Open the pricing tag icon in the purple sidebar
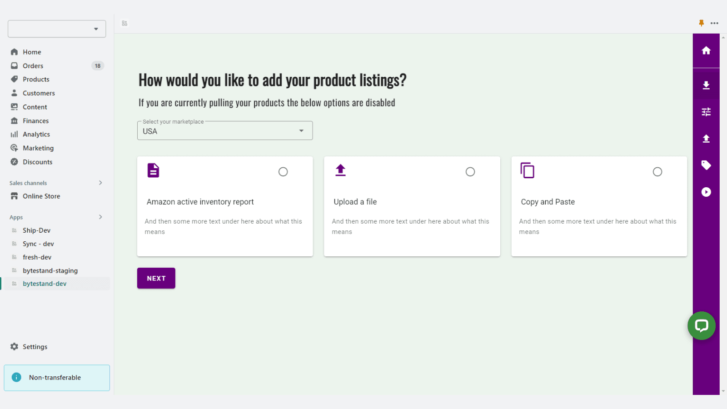The height and width of the screenshot is (409, 727). click(706, 165)
